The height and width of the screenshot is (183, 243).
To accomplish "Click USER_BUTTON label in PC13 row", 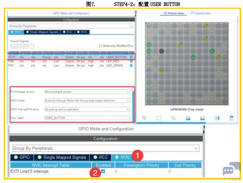I will coord(116,57).
